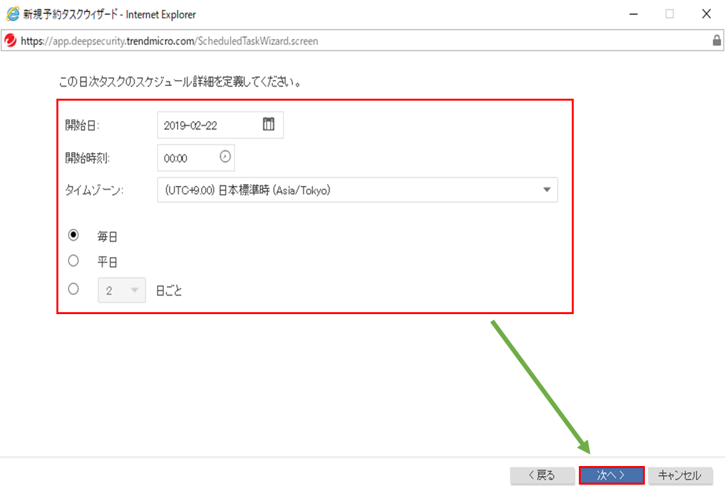Click the padlock security icon
725x500 pixels.
pyautogui.click(x=717, y=40)
